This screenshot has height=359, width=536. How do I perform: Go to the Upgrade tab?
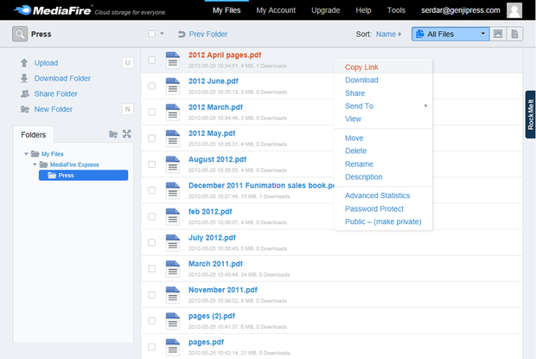tap(325, 10)
